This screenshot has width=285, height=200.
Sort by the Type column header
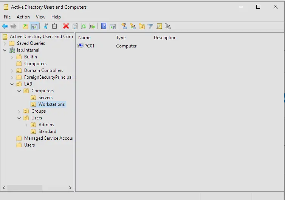click(x=121, y=38)
